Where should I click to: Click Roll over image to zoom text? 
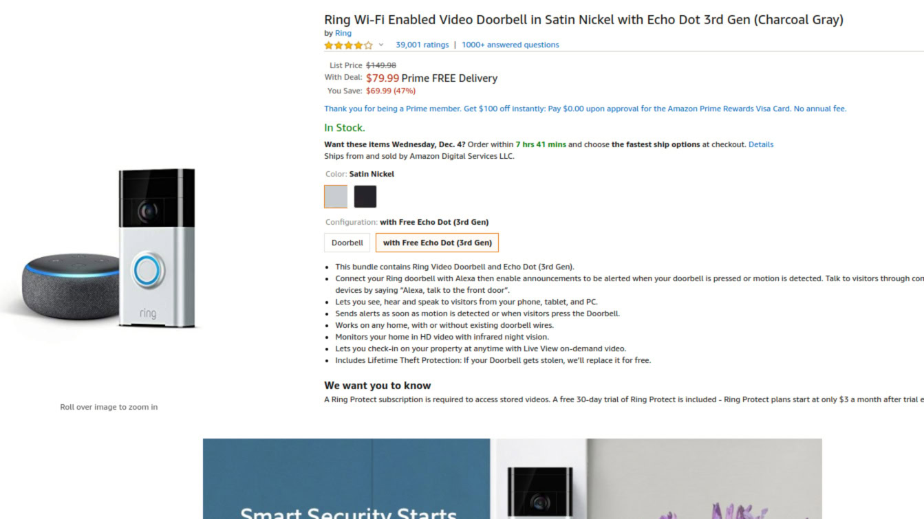tap(109, 407)
